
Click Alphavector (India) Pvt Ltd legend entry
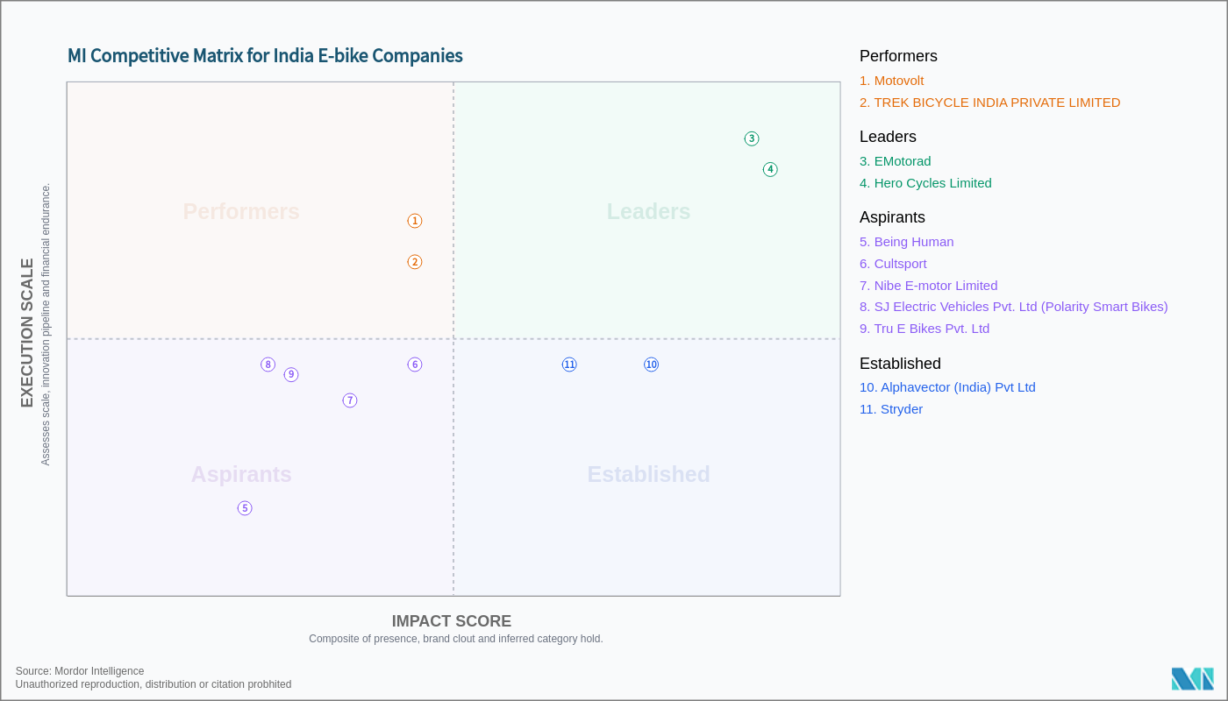[x=947, y=387]
